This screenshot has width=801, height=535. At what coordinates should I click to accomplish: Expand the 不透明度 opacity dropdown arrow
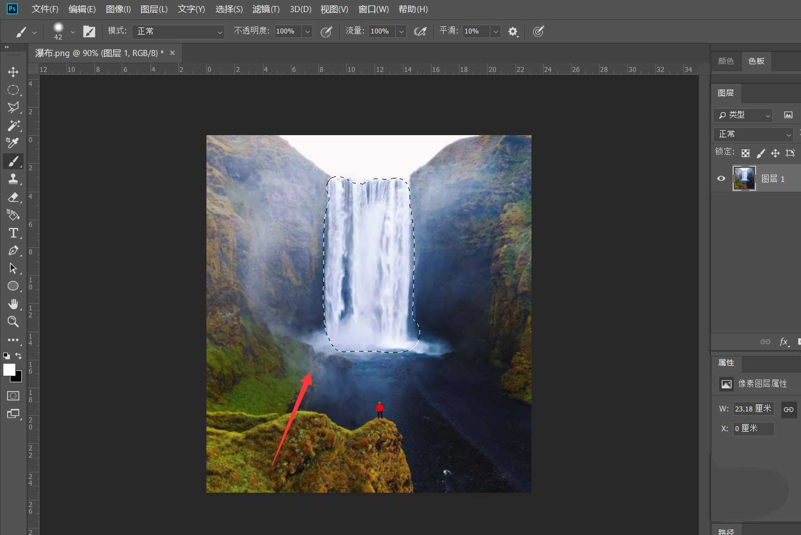307,31
